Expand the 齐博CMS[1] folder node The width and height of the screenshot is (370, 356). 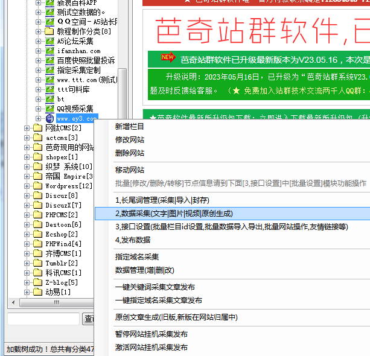(x=27, y=253)
